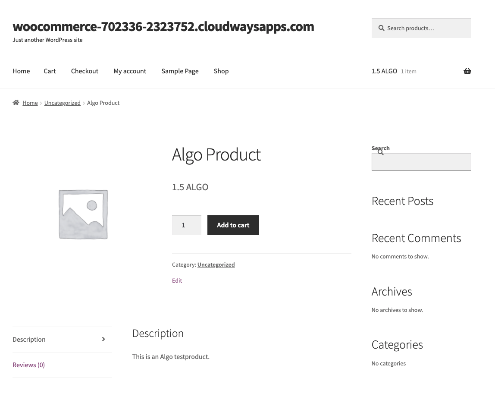Navigate to Sample Page
The width and height of the screenshot is (495, 406).
tap(180, 71)
